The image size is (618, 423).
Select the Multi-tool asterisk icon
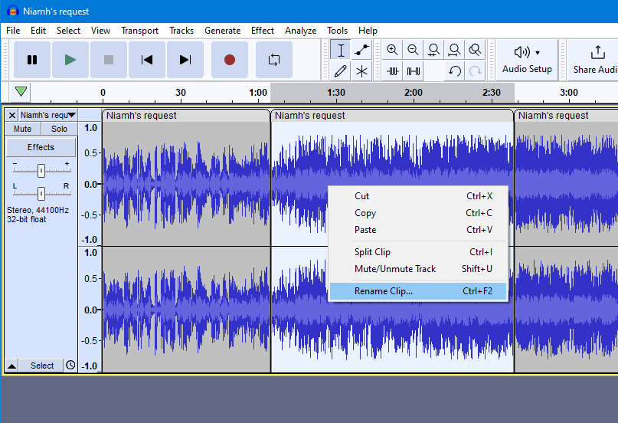[x=362, y=71]
